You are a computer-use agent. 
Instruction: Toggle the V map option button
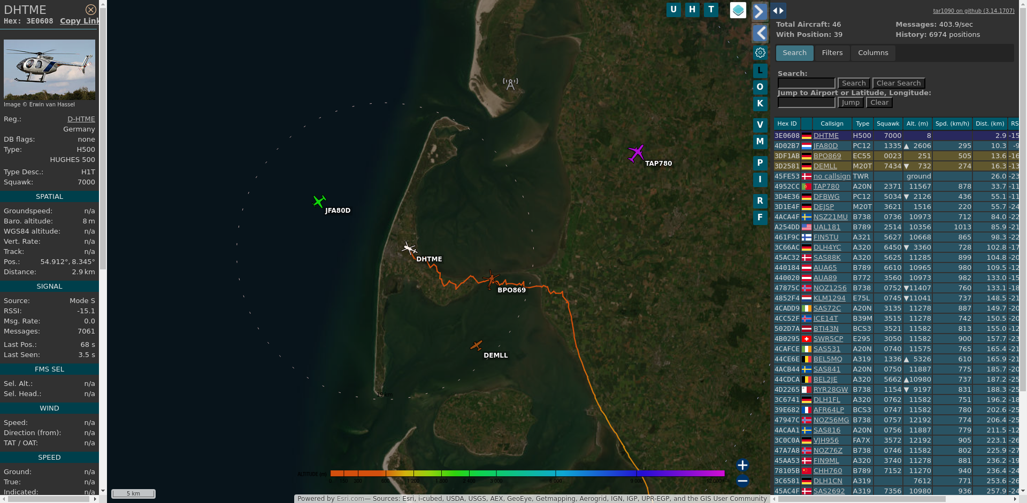click(x=760, y=125)
